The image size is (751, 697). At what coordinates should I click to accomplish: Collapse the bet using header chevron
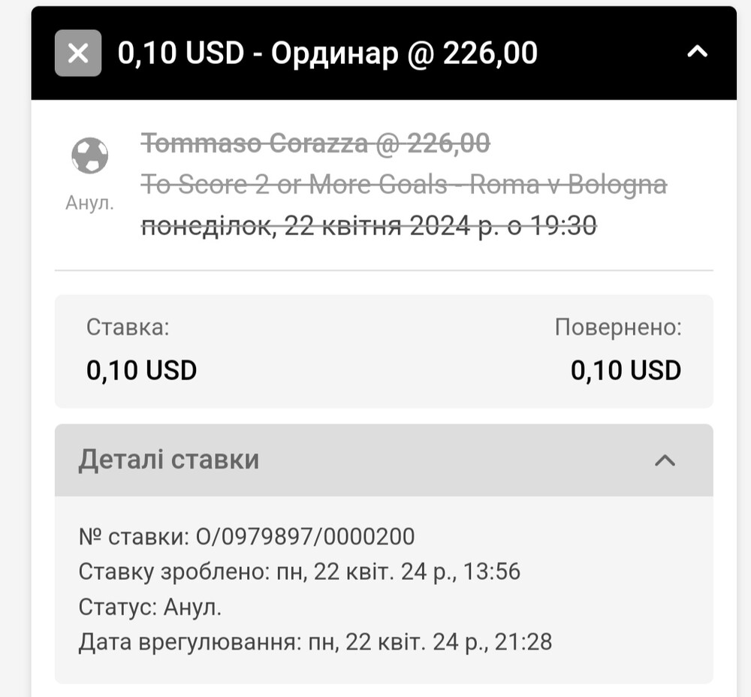pos(697,52)
